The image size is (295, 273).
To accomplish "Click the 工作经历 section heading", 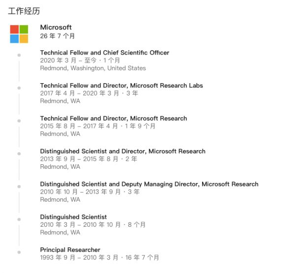I will click(x=21, y=11).
